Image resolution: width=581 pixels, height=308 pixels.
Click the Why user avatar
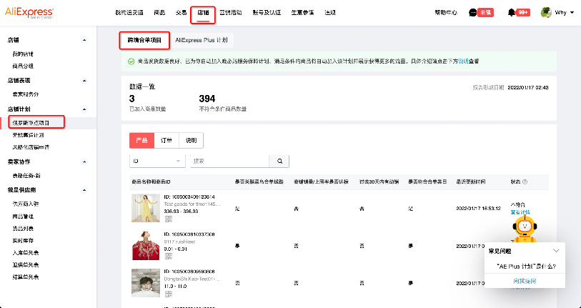[546, 13]
